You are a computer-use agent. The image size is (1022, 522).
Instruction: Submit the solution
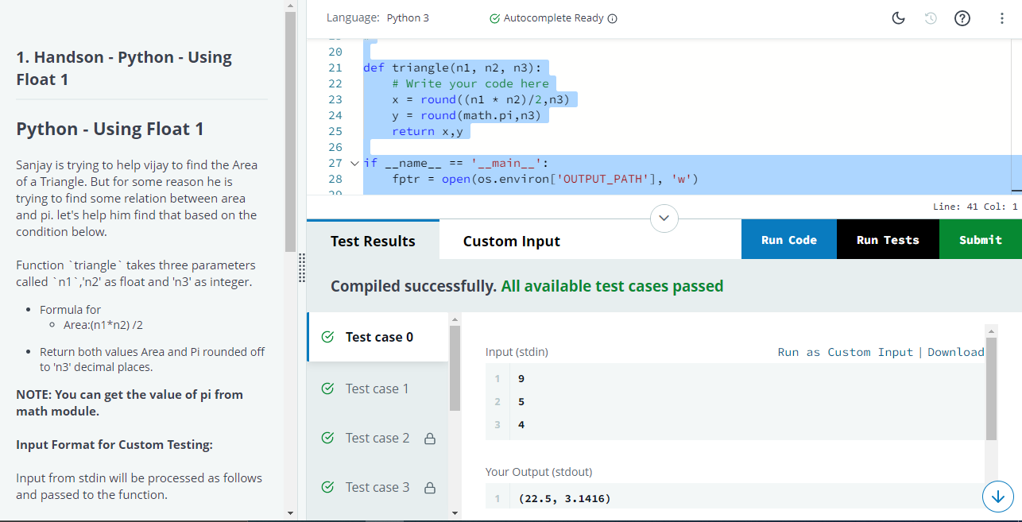point(980,240)
